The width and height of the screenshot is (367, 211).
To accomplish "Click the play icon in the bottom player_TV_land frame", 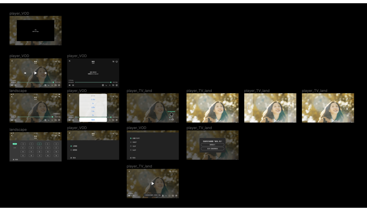I will coord(153,183).
